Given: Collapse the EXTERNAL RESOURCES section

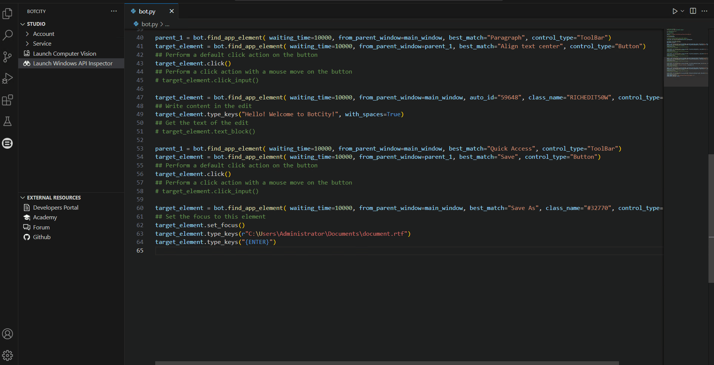Looking at the screenshot, I should [x=71, y=198].
